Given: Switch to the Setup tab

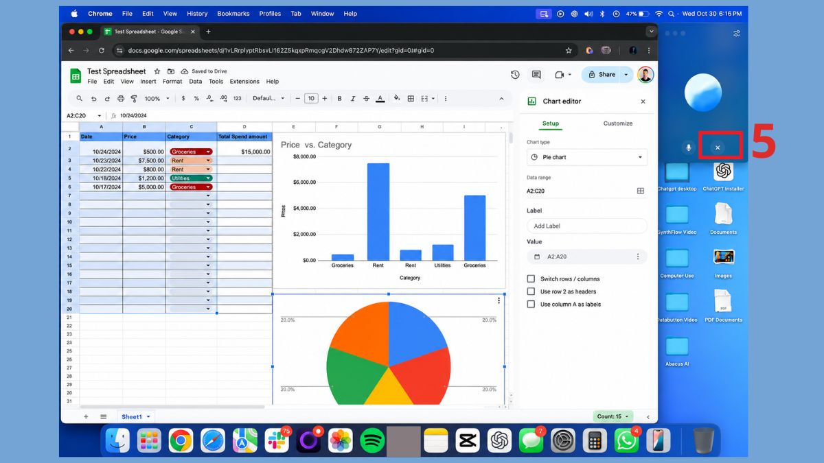Looking at the screenshot, I should (x=551, y=123).
